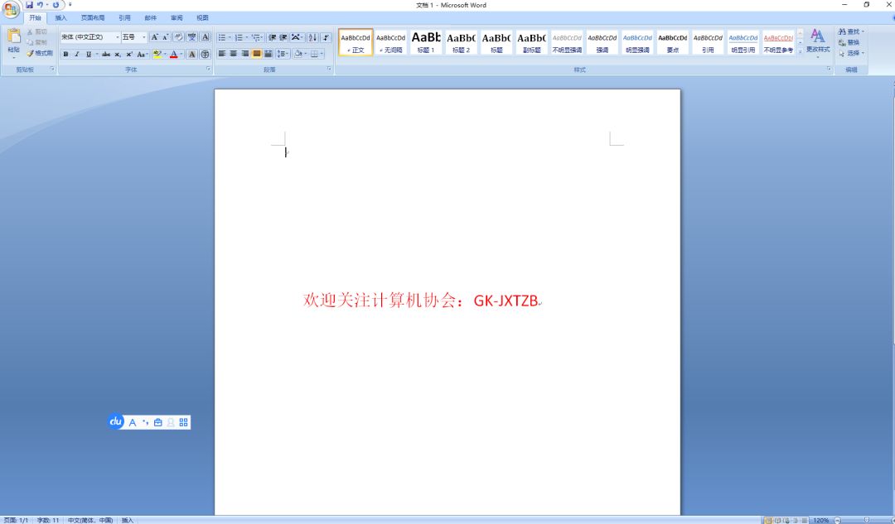Image resolution: width=895 pixels, height=524 pixels.
Task: Click the 120% zoom level indicator
Action: coord(820,520)
